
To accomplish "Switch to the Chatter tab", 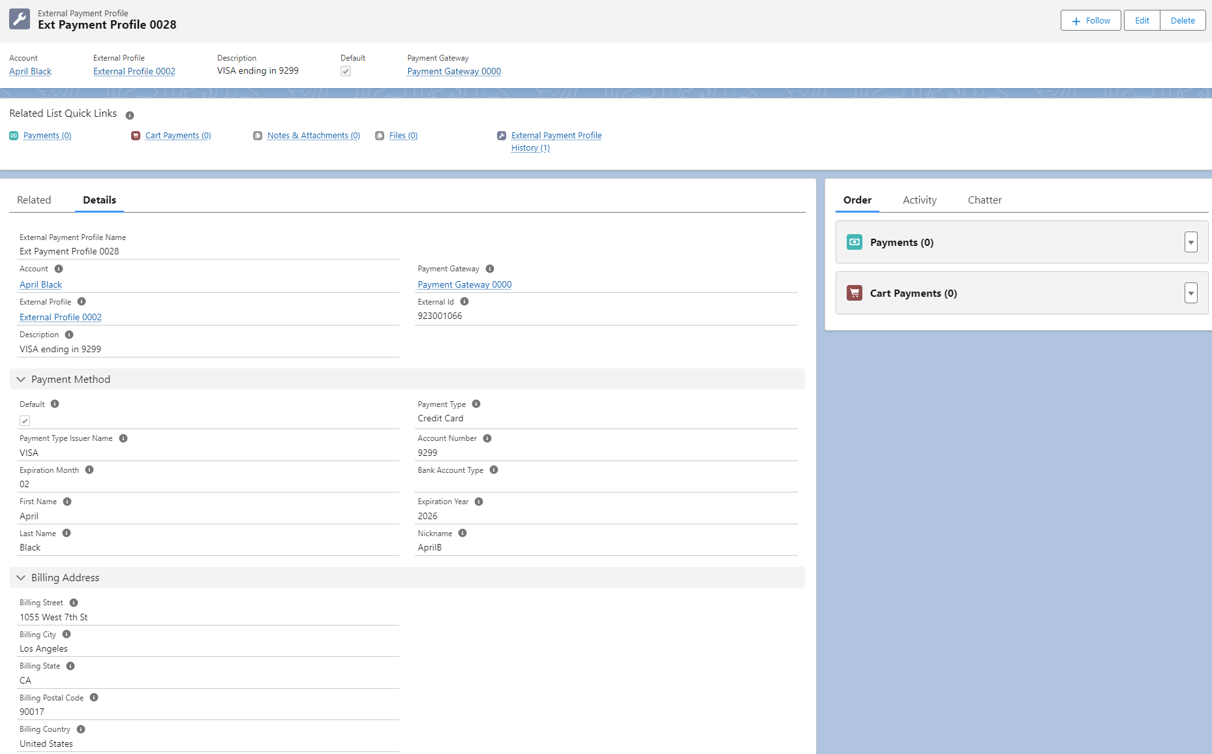I will point(984,200).
